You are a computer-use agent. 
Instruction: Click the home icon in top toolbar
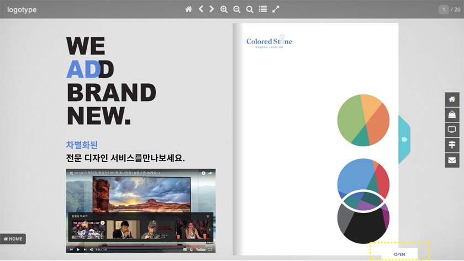[188, 9]
